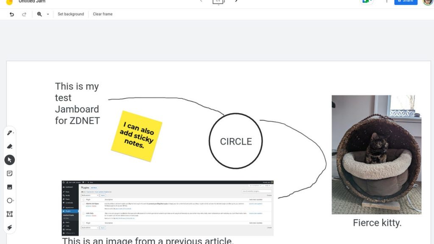This screenshot has height=244, width=434.
Task: Go to the next frame arrow
Action: pyautogui.click(x=236, y=1)
